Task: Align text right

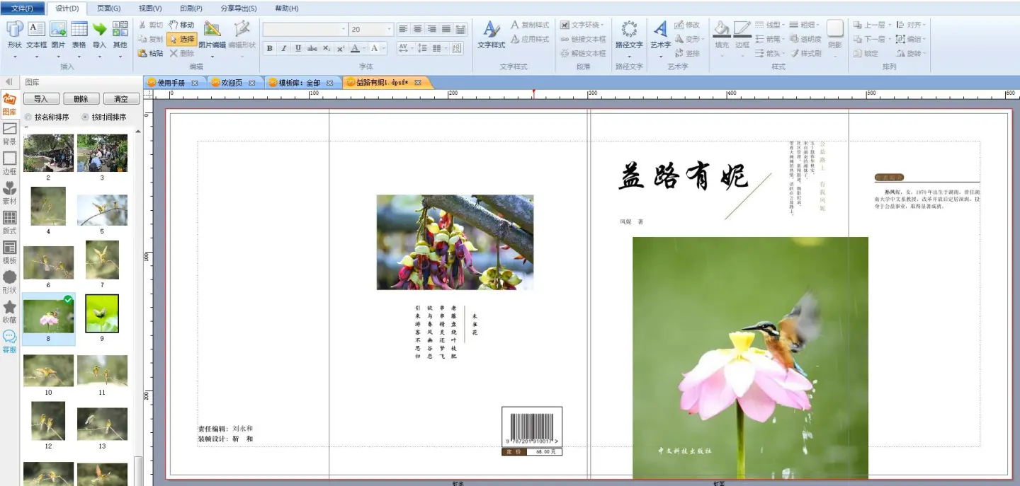Action: pos(431,29)
